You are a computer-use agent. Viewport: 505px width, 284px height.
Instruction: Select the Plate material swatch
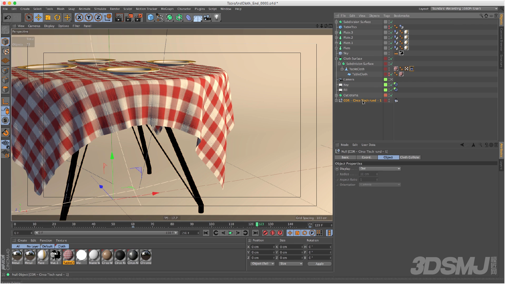43,257
